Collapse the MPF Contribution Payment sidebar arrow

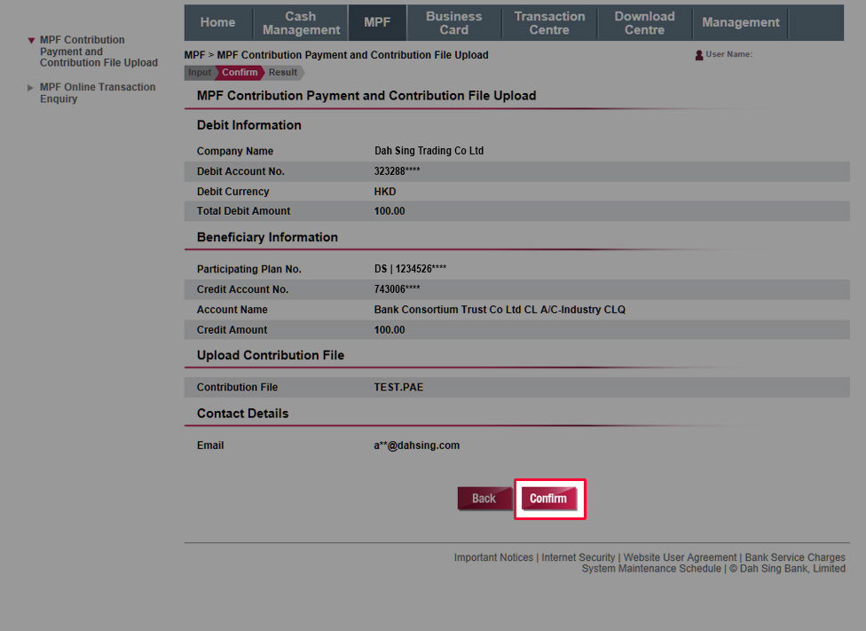click(31, 40)
